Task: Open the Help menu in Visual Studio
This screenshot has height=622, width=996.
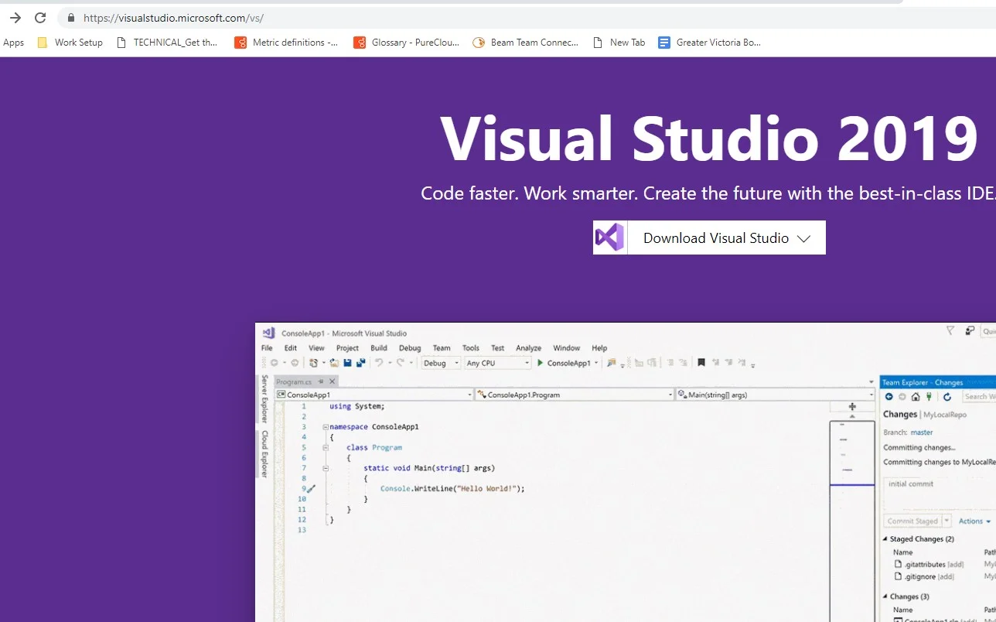Action: click(x=599, y=348)
